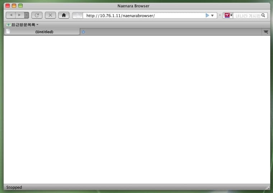Click the site identity box
The image size is (273, 193).
click(78, 16)
